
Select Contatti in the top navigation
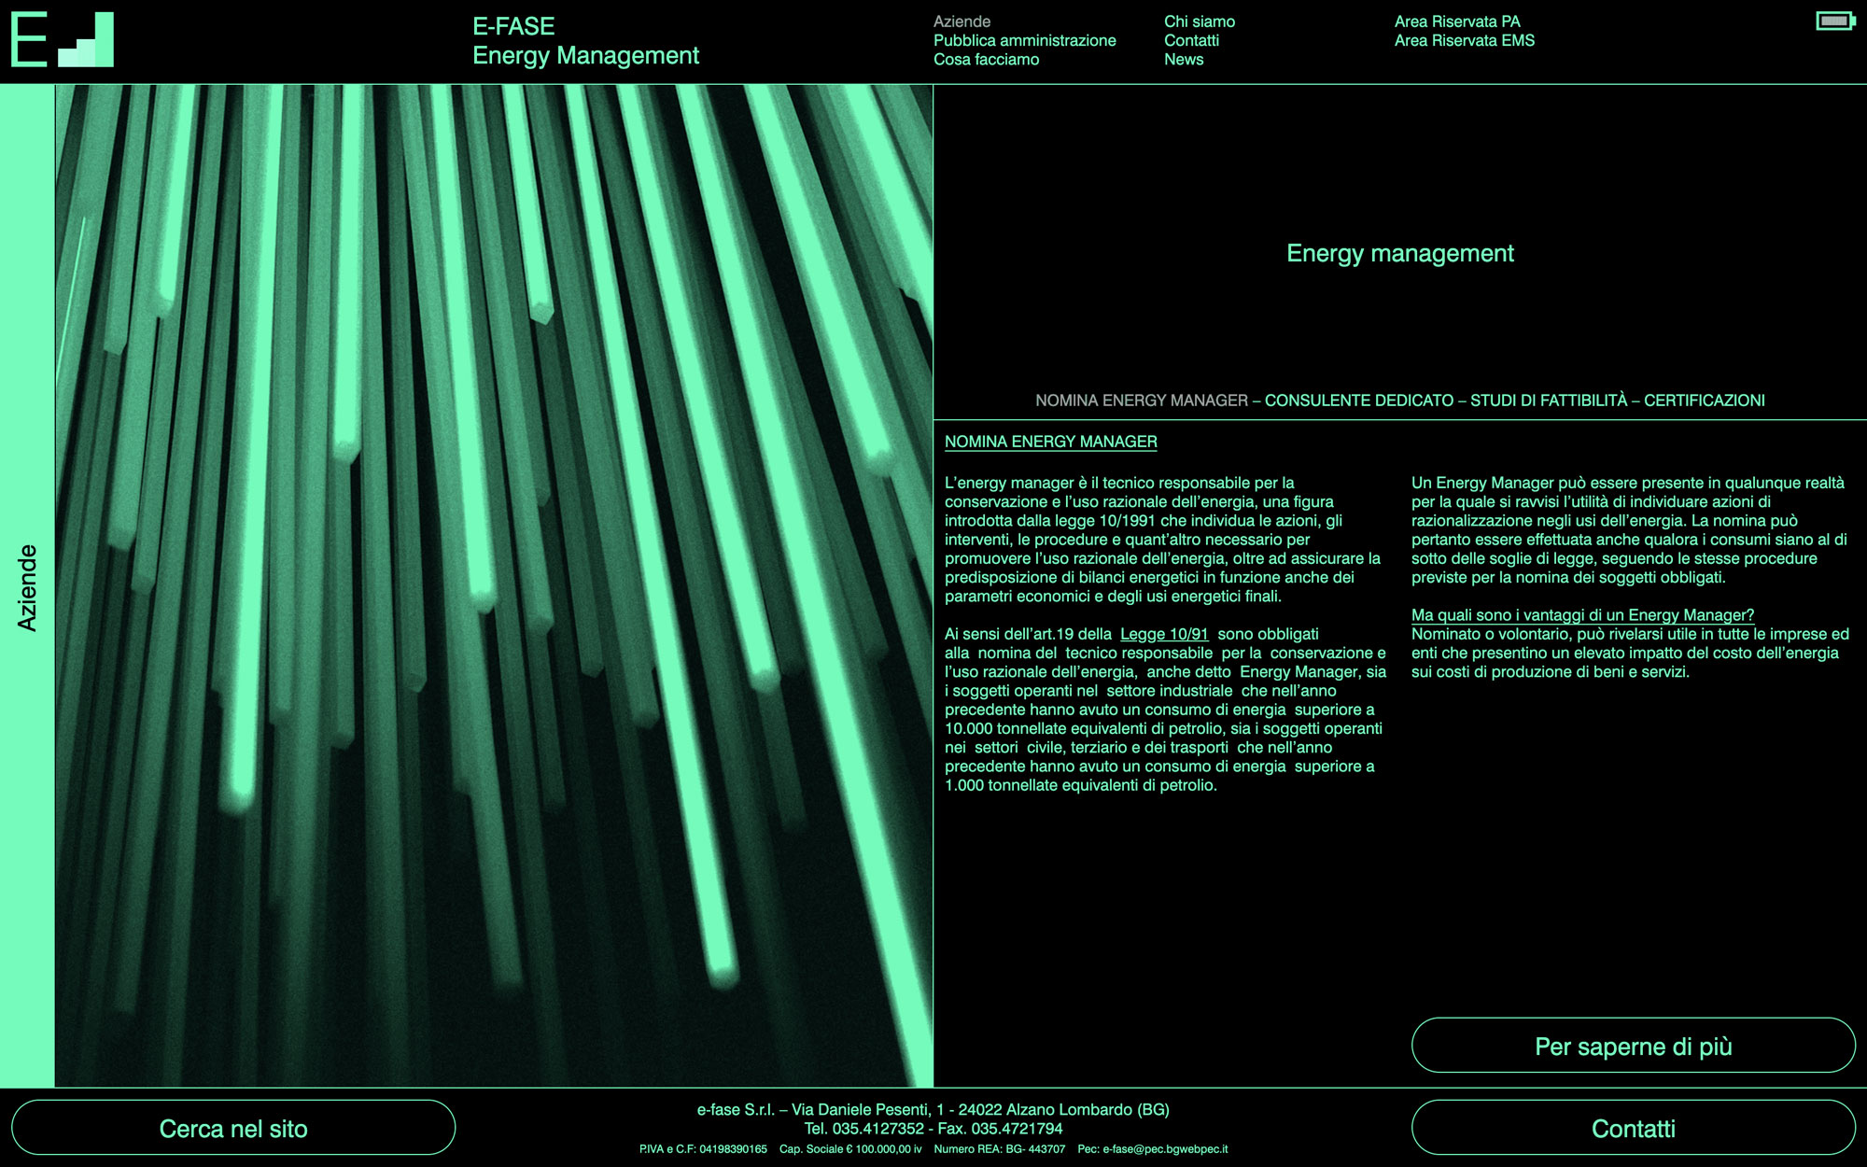point(1191,40)
